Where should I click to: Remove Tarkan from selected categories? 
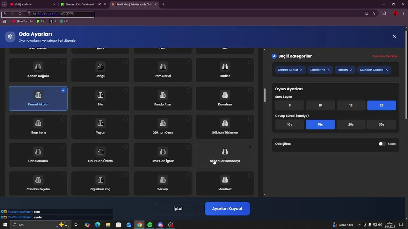coord(351,70)
